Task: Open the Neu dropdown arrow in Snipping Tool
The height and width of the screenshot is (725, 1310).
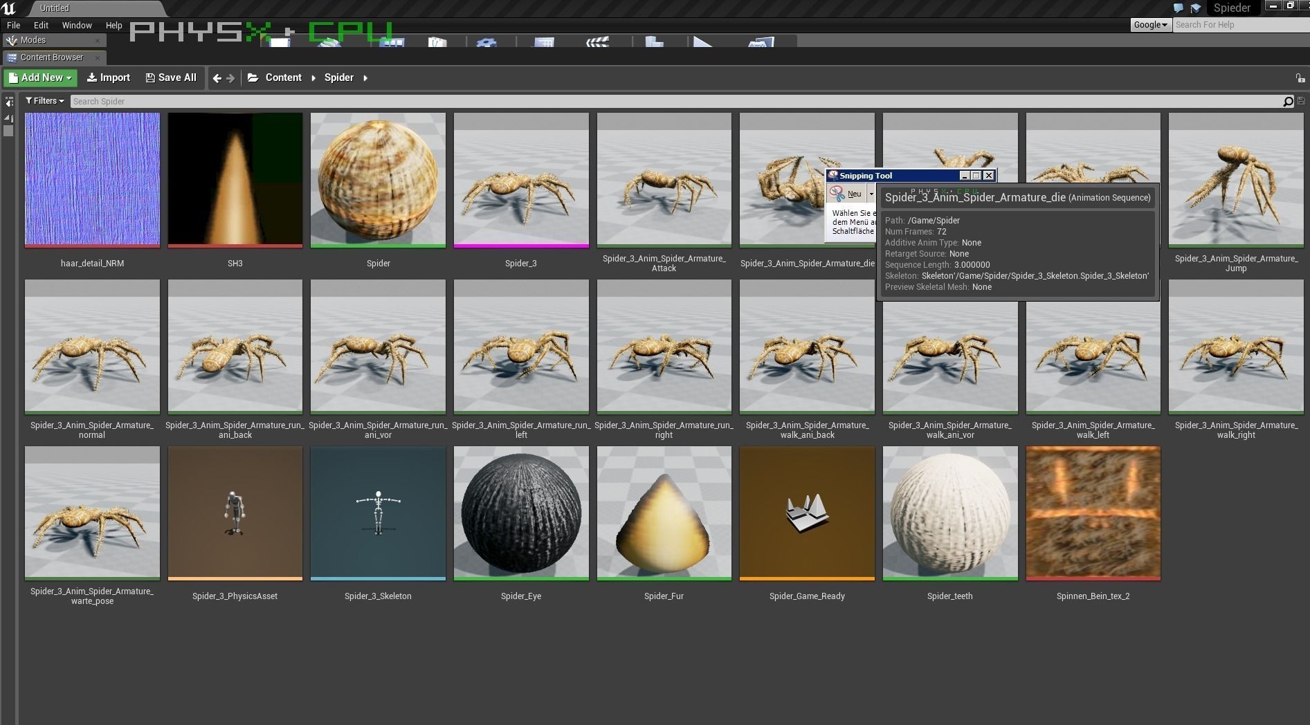Action: [x=871, y=194]
